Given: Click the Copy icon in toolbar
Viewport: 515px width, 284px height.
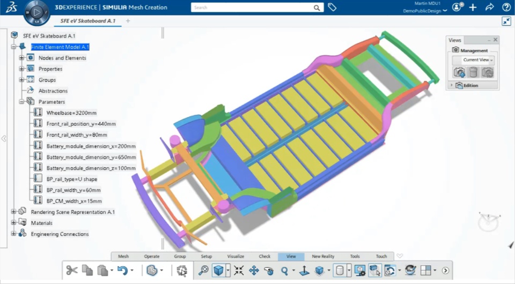Looking at the screenshot, I should (87, 271).
